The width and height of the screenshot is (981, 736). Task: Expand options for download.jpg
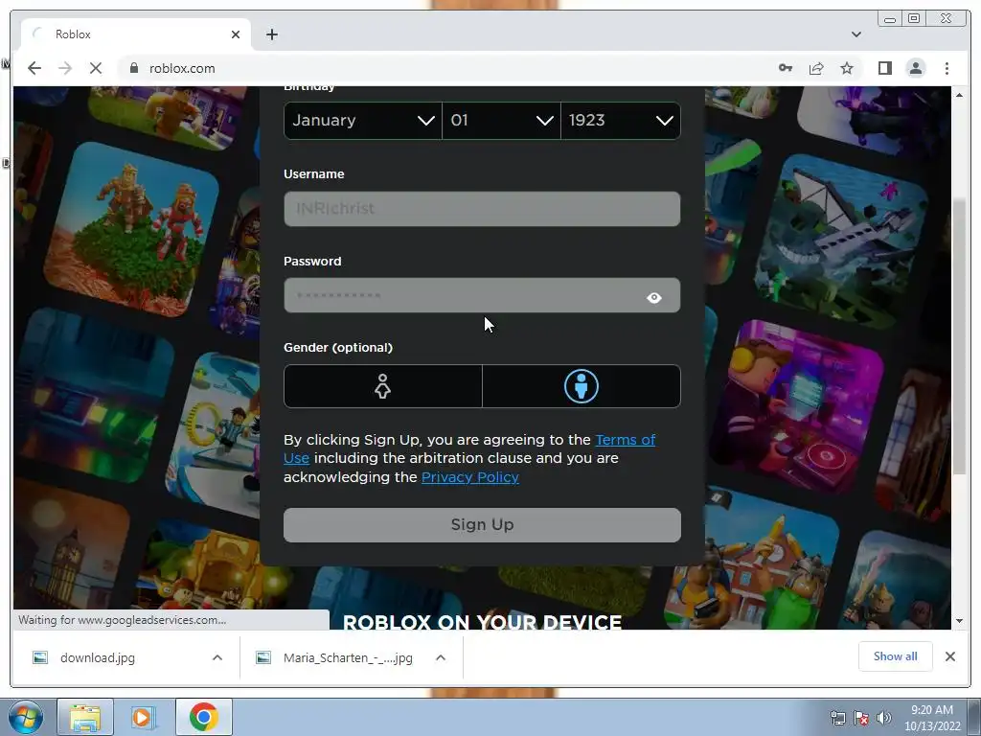click(x=217, y=657)
